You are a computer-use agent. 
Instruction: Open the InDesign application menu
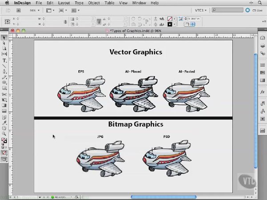[x=22, y=3]
